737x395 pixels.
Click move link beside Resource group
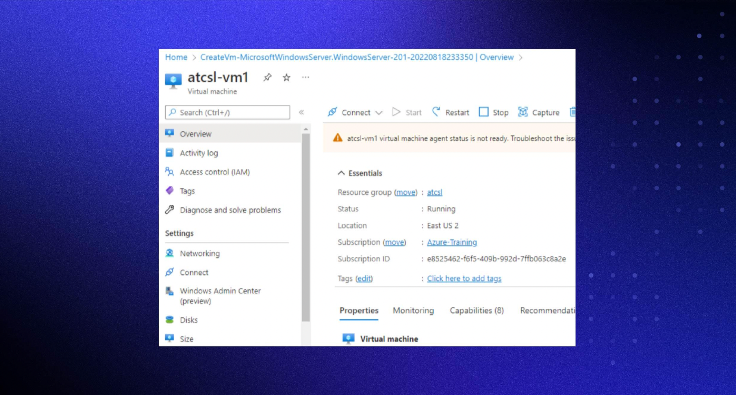(x=405, y=192)
